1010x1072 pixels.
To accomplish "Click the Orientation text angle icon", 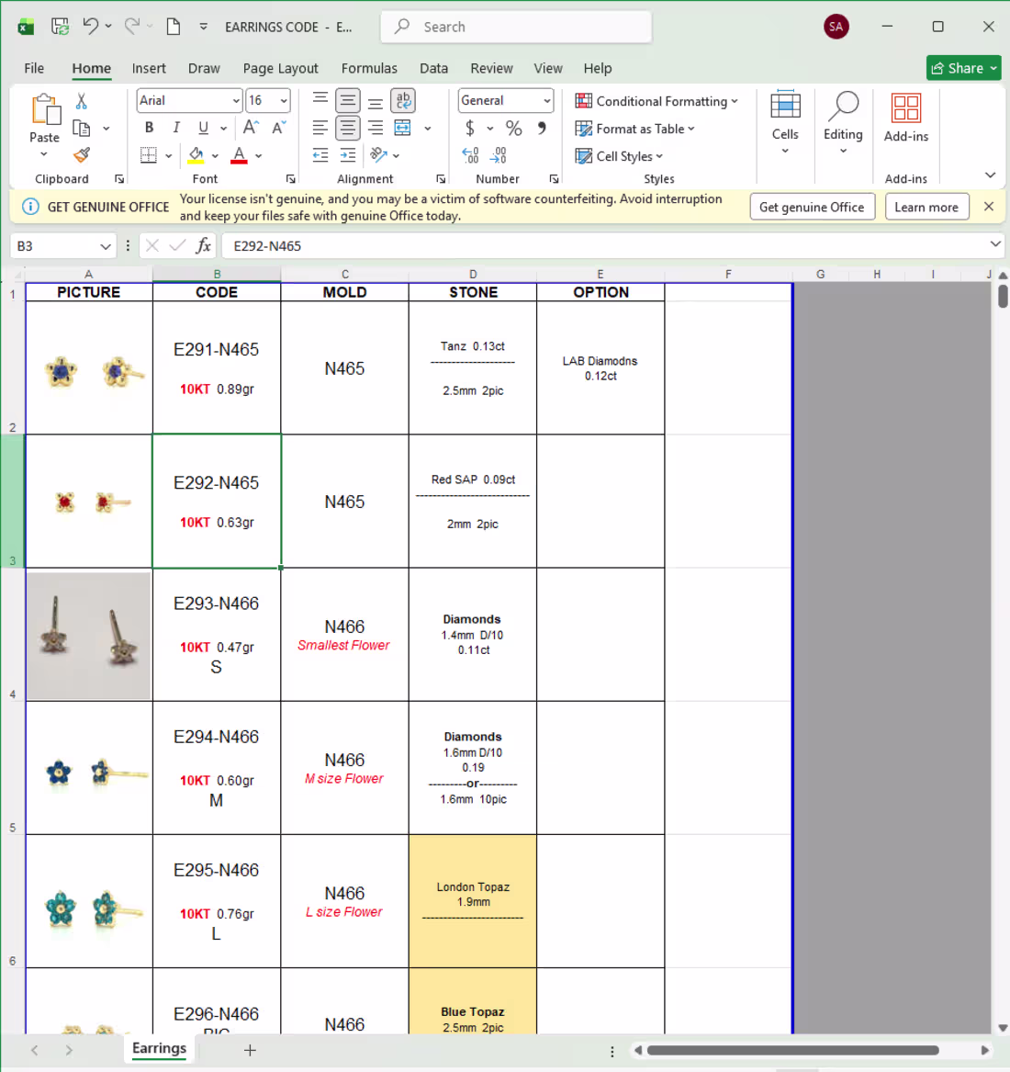I will pyautogui.click(x=378, y=155).
